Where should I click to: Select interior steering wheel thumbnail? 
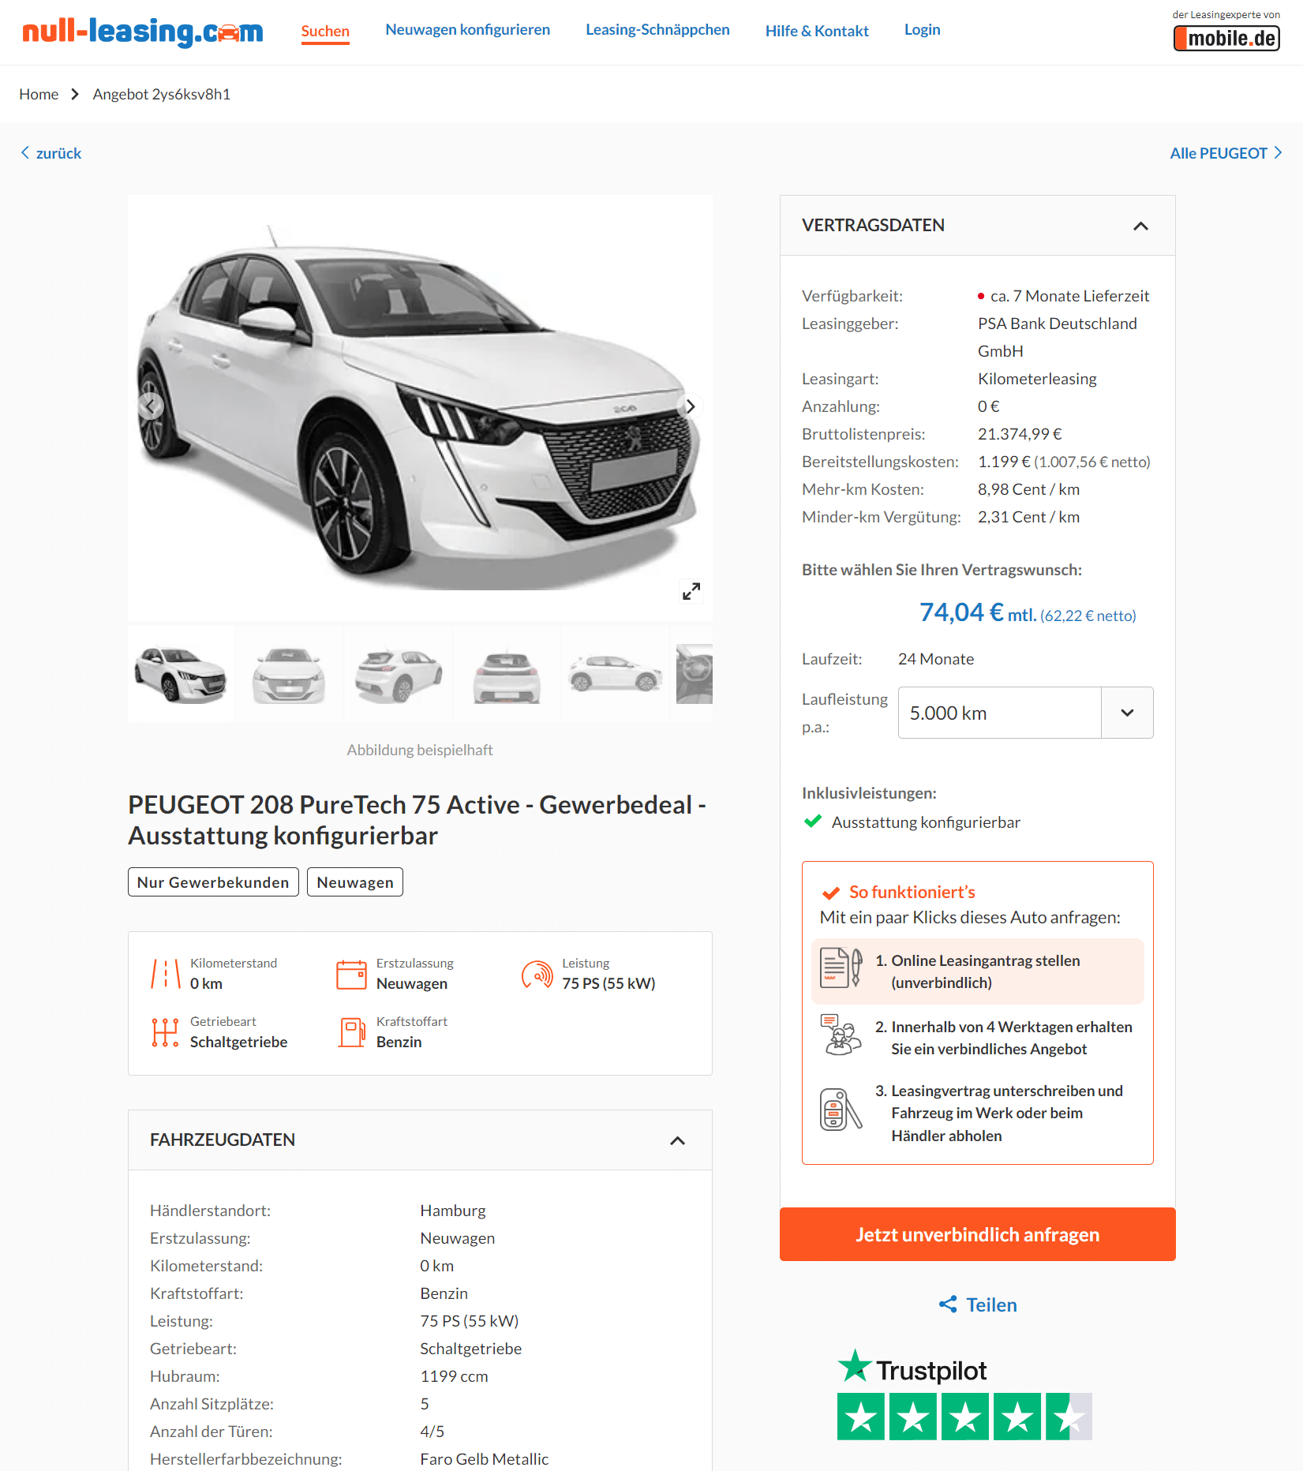coord(695,675)
